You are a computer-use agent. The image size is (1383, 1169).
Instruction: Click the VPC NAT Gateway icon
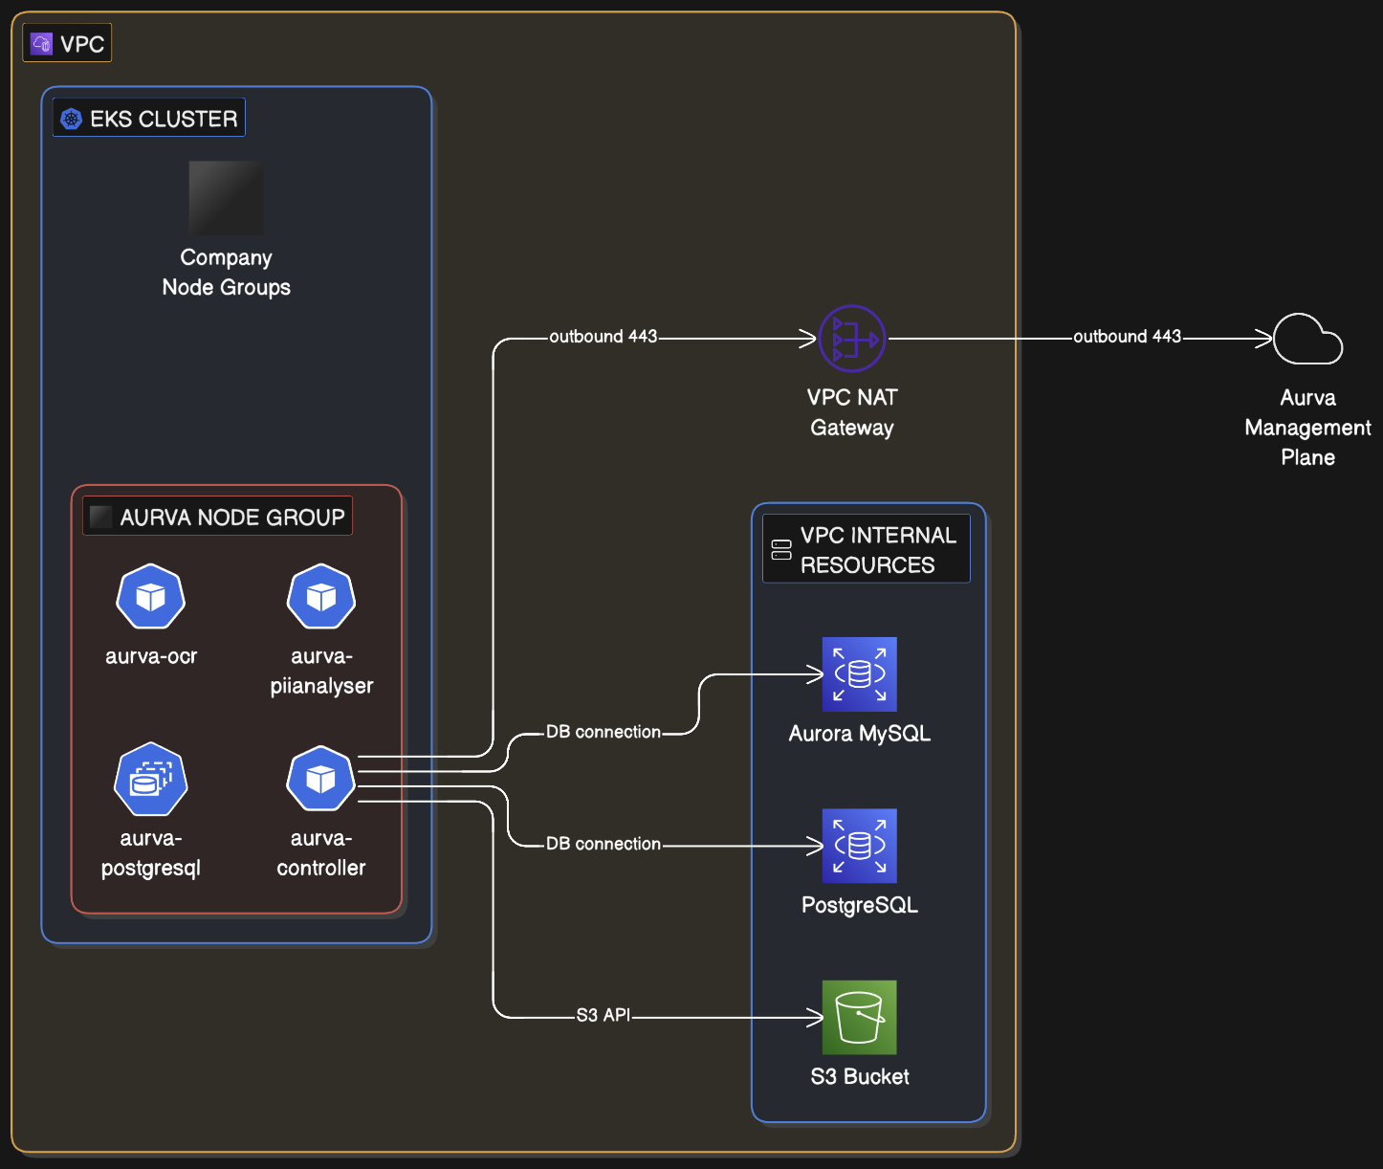point(851,339)
